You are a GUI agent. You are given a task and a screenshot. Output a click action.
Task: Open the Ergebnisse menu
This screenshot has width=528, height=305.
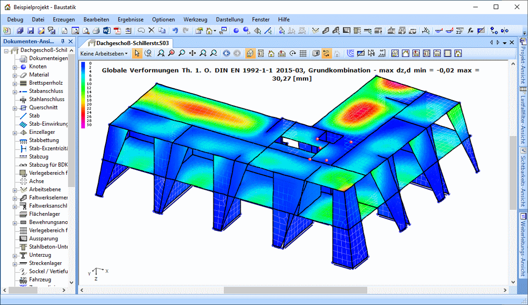pos(130,19)
